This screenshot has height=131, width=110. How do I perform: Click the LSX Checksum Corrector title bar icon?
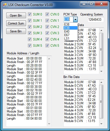click(x=5, y=5)
